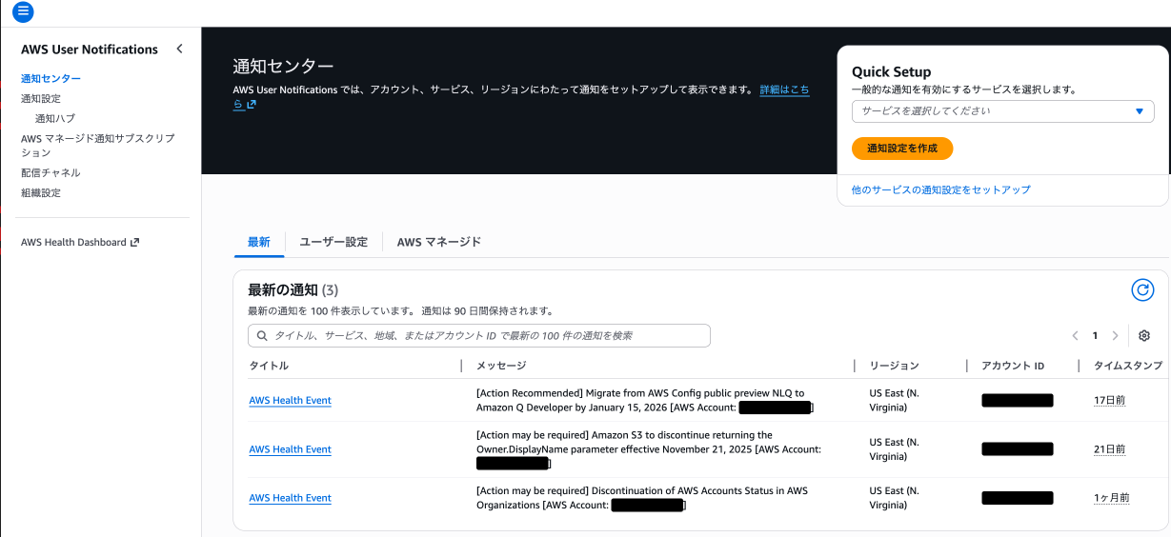1171x537 pixels.
Task: Click the タイトル column header
Action: [x=269, y=366]
